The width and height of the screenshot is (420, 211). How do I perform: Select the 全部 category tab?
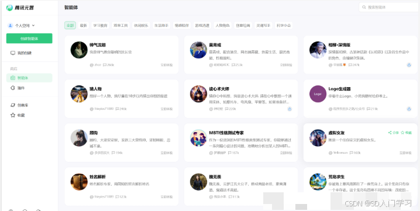(70, 26)
